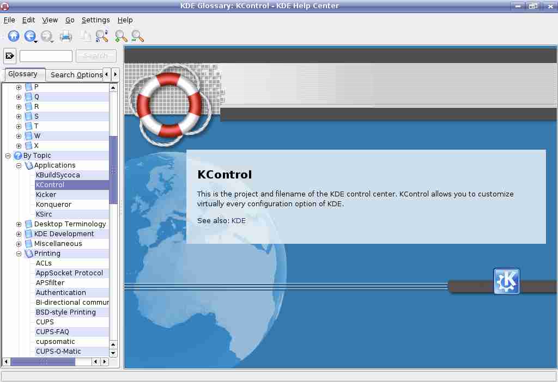558x382 pixels.
Task: Open the Go menu
Action: pyautogui.click(x=70, y=20)
